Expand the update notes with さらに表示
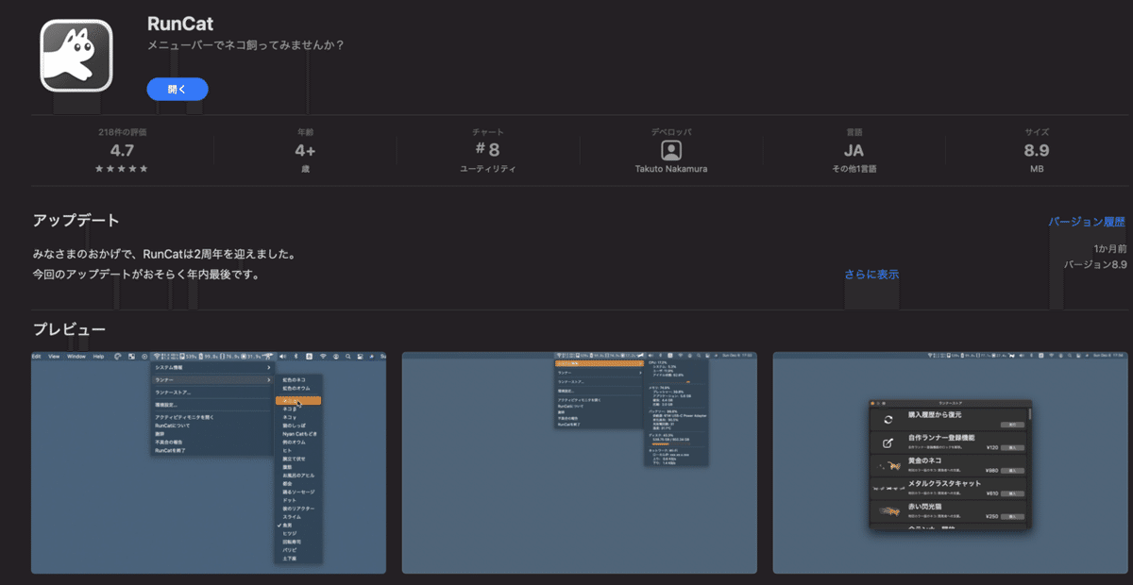Image resolution: width=1133 pixels, height=585 pixels. point(871,275)
